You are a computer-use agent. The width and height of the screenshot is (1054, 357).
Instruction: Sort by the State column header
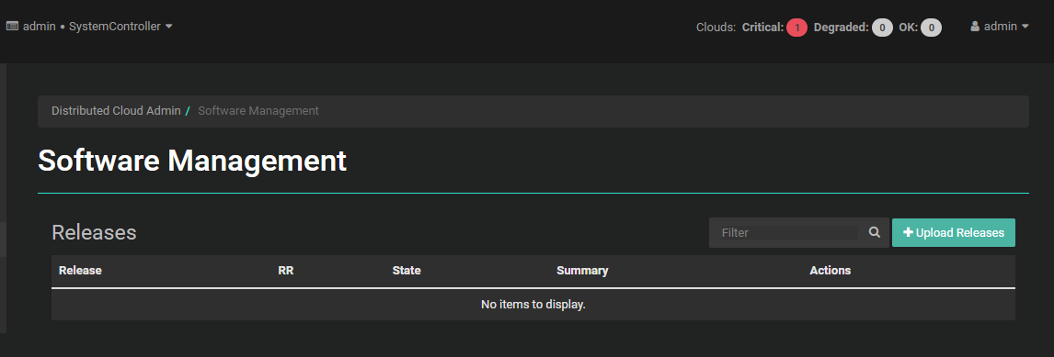click(x=406, y=271)
